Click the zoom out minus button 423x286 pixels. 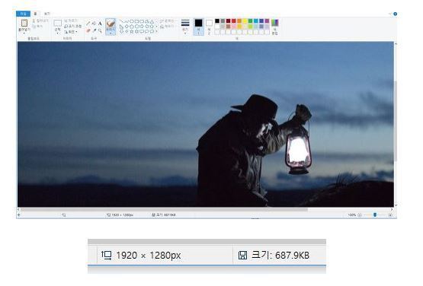coord(359,215)
